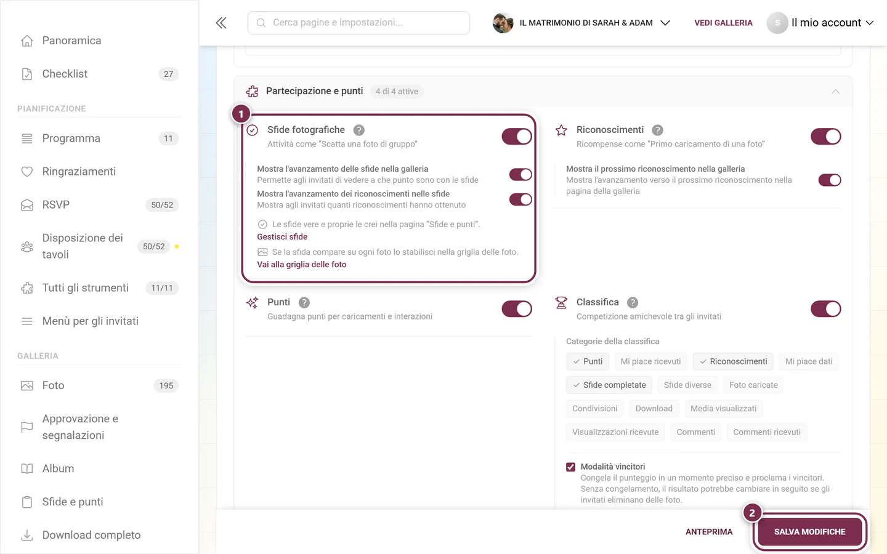Follow the Gestisci sfide link

point(282,237)
